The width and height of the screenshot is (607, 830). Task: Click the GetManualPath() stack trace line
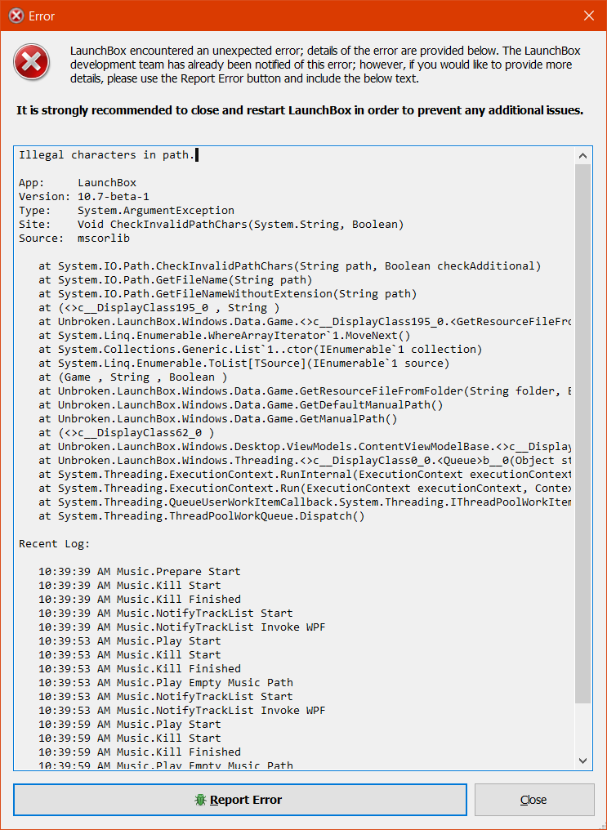218,419
